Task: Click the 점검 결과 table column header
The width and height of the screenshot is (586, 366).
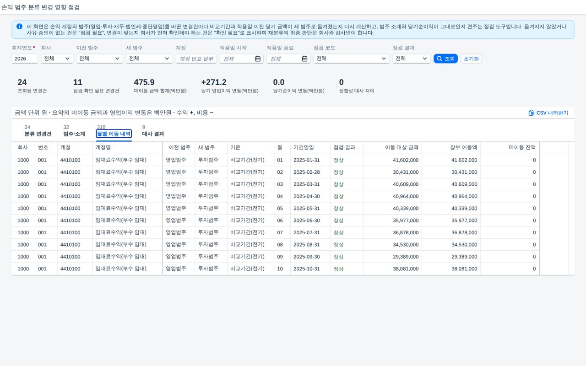Action: click(347, 148)
